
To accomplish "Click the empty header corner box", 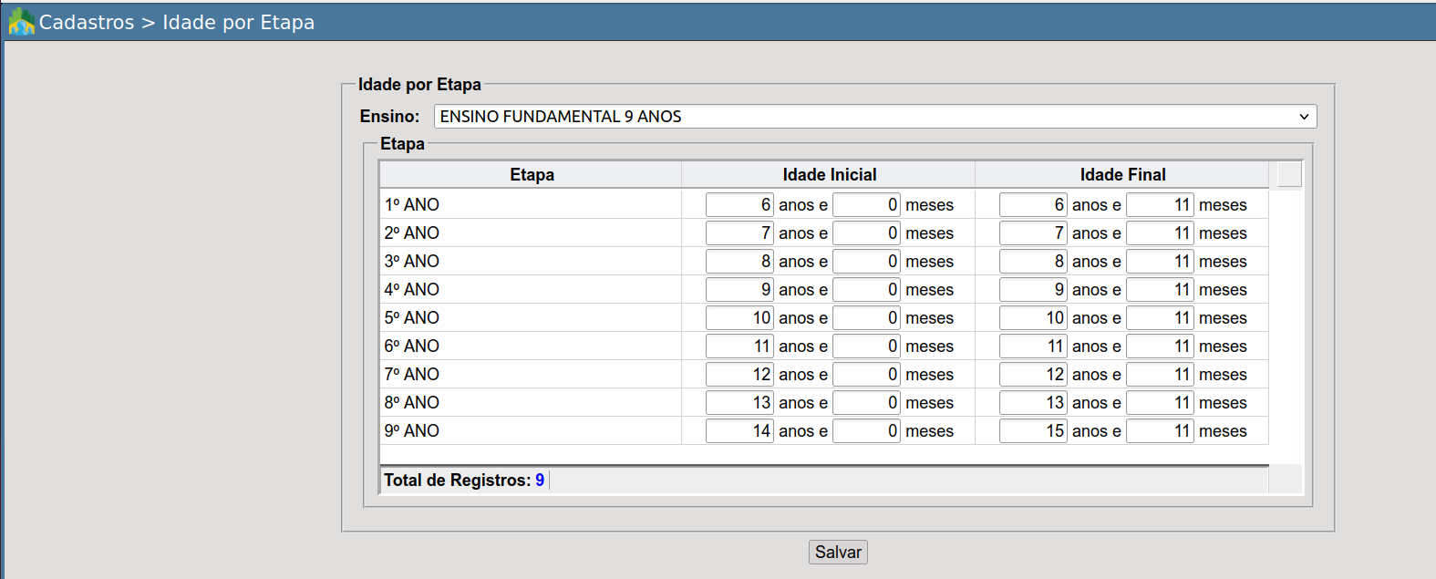I will (x=1289, y=174).
